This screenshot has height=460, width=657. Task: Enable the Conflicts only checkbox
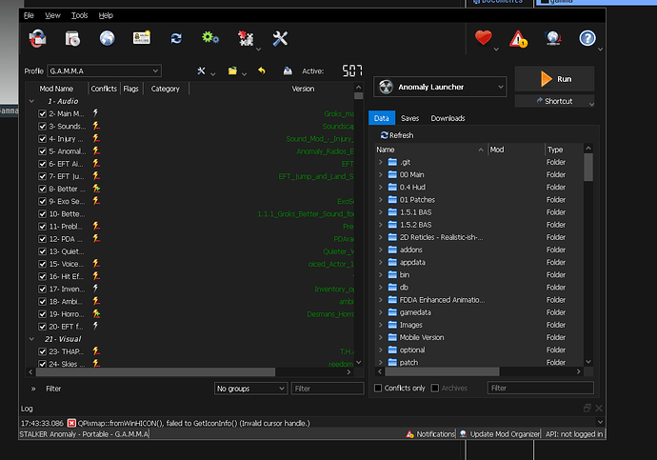[x=378, y=388]
